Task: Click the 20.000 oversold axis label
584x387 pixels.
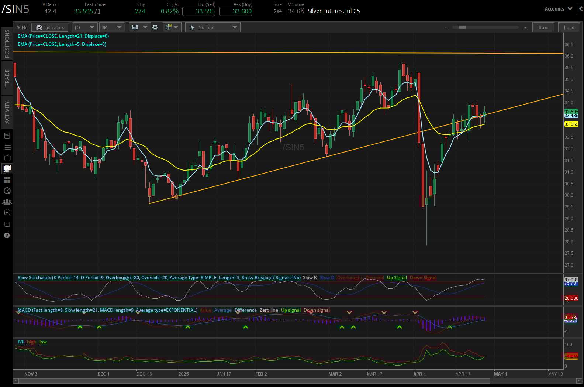Action: (571, 298)
